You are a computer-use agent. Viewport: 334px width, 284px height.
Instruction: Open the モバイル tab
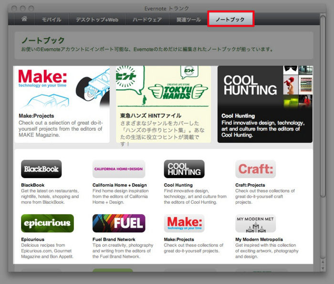52,20
